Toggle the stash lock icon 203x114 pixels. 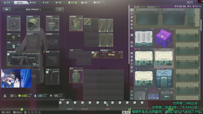pos(132,95)
